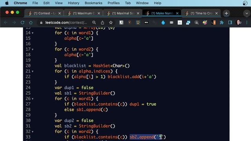This screenshot has width=251, height=141.
Task: Focus the leetcode.com address bar
Action: (x=66, y=23)
